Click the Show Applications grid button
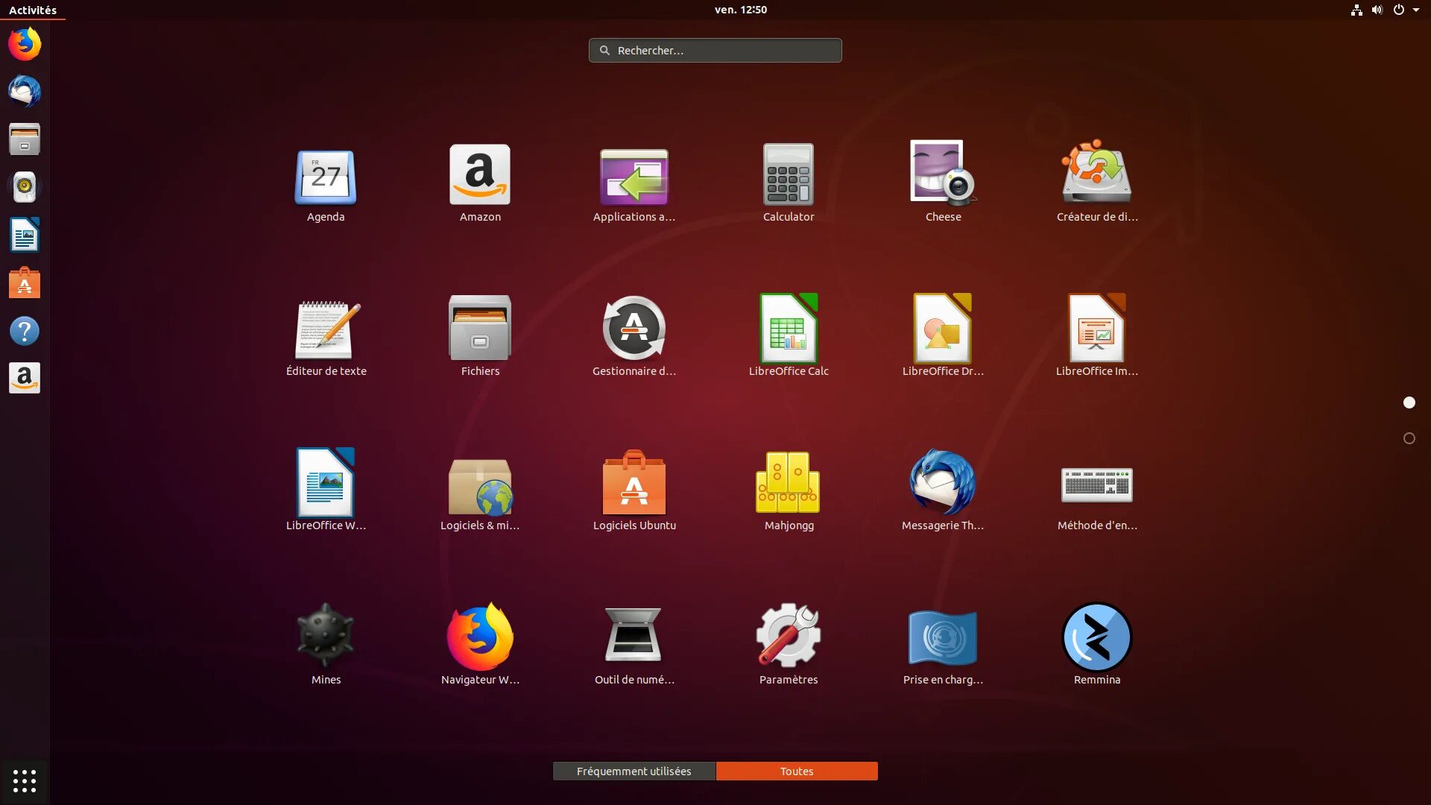Image resolution: width=1431 pixels, height=805 pixels. 25,780
